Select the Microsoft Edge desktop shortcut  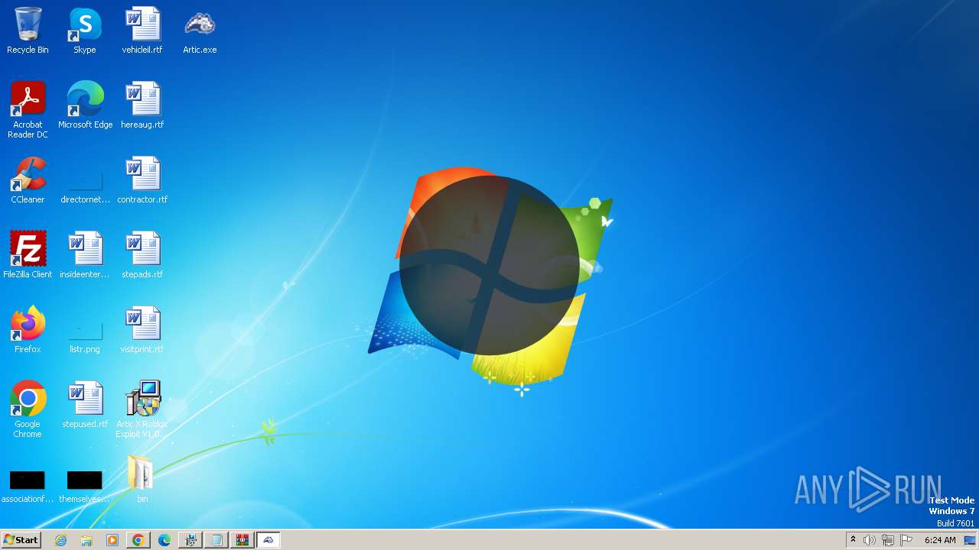click(x=85, y=105)
